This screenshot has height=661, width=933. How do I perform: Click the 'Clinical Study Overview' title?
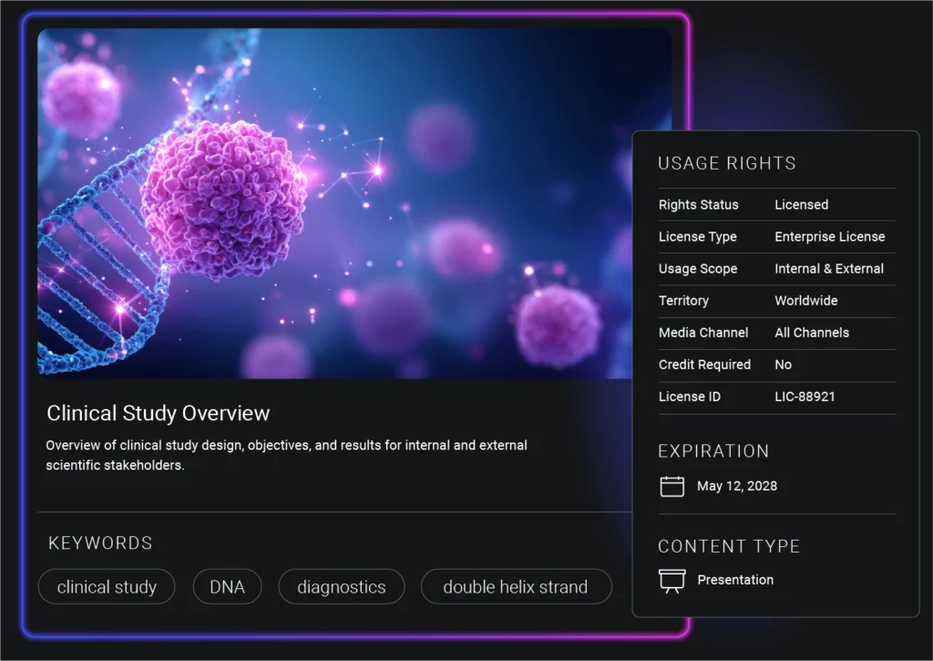(x=159, y=413)
